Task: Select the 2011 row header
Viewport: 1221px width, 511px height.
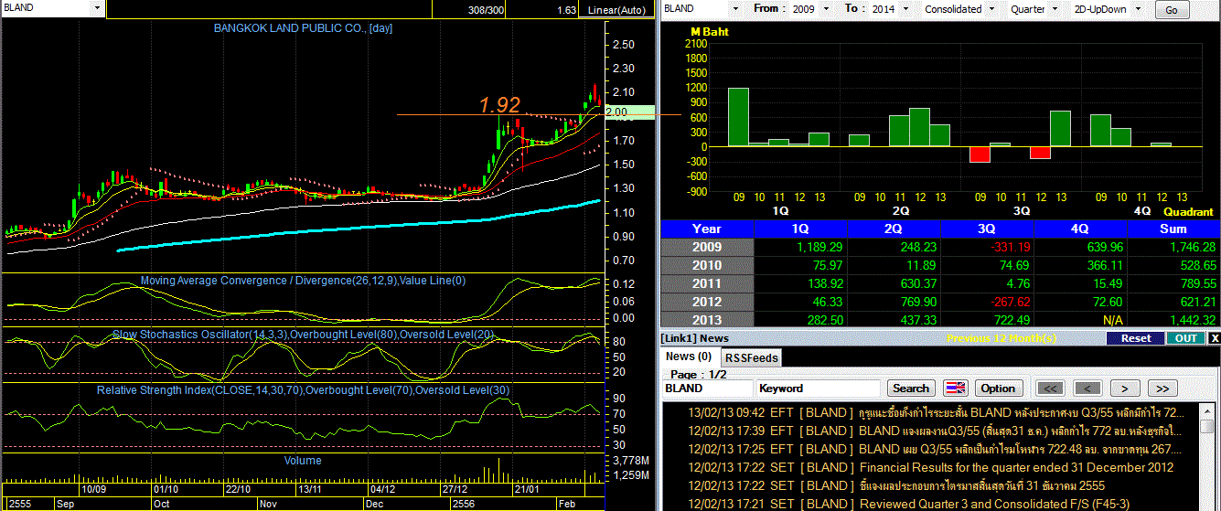Action: 706,283
